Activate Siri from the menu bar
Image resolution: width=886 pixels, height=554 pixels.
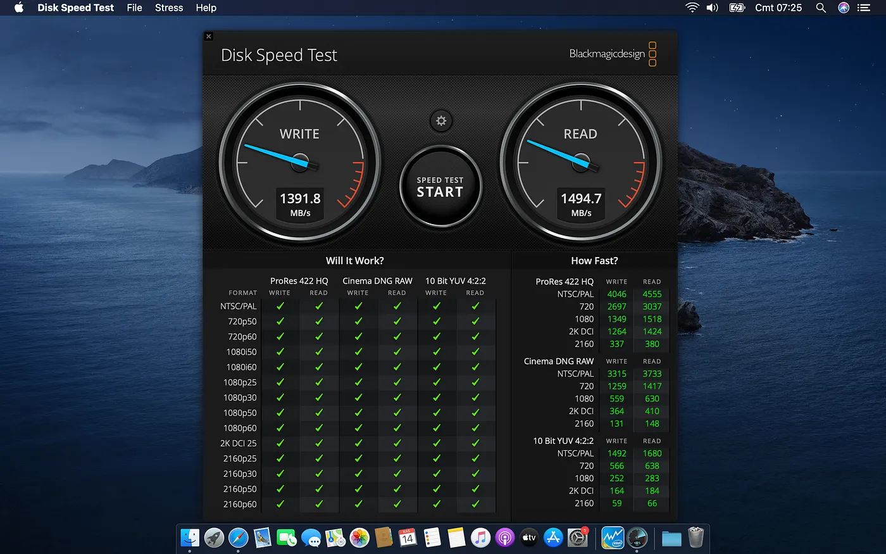pyautogui.click(x=844, y=8)
